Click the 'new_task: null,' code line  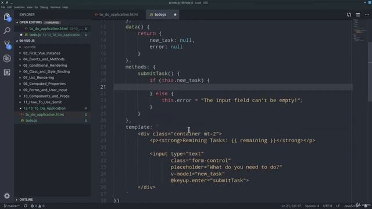172,40
